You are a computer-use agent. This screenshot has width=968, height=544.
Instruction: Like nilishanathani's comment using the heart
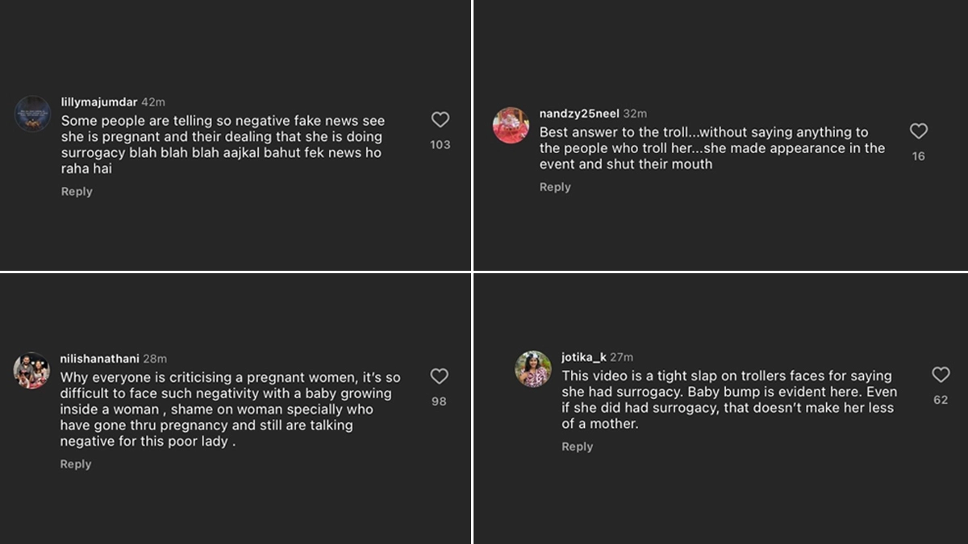pyautogui.click(x=439, y=376)
